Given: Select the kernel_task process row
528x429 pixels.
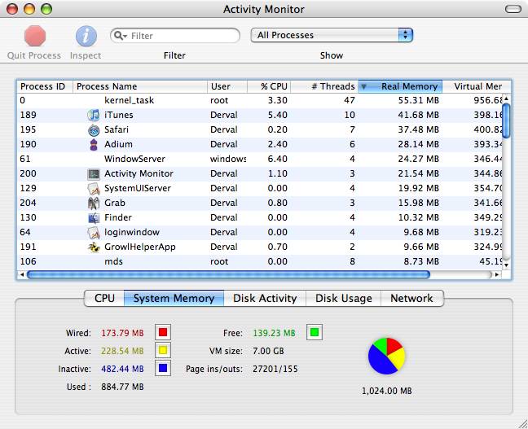Looking at the screenshot, I should (x=259, y=100).
